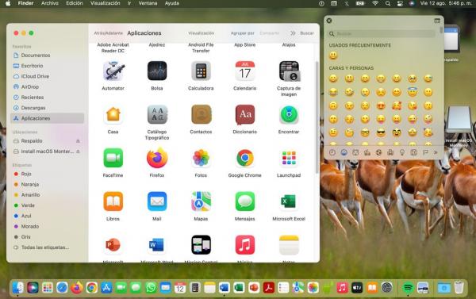Open the Agrupar por dropdown
The height and width of the screenshot is (299, 476).
point(242,33)
